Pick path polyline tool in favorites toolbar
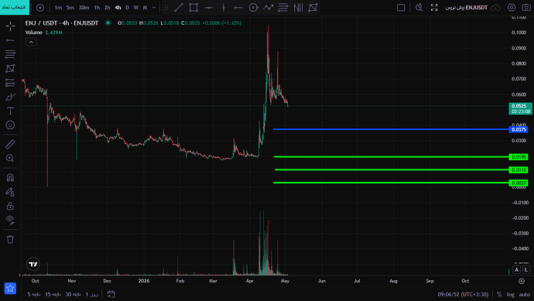The width and height of the screenshot is (534, 301). [x=269, y=8]
